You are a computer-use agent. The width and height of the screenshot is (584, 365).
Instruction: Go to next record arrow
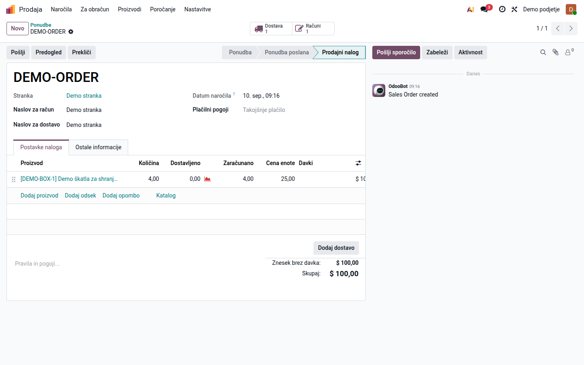571,28
